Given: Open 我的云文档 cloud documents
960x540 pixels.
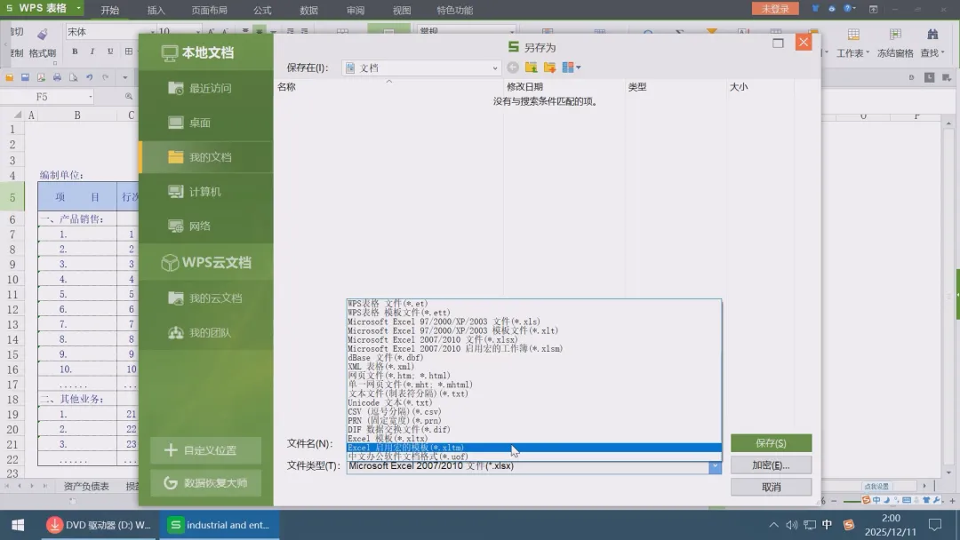Looking at the screenshot, I should pyautogui.click(x=205, y=298).
